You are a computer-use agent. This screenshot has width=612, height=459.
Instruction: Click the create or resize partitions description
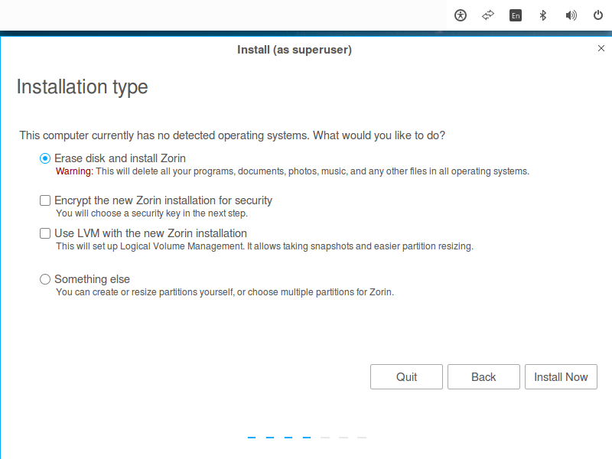pyautogui.click(x=225, y=292)
